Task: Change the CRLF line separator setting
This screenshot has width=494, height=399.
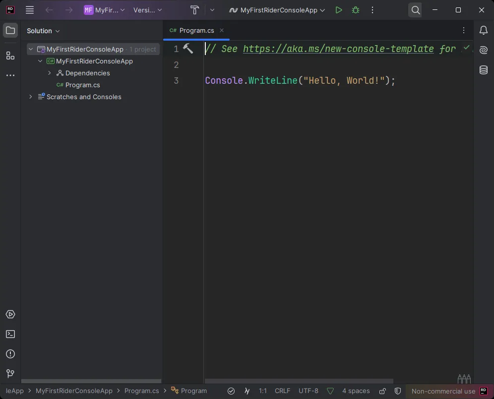Action: coord(282,391)
